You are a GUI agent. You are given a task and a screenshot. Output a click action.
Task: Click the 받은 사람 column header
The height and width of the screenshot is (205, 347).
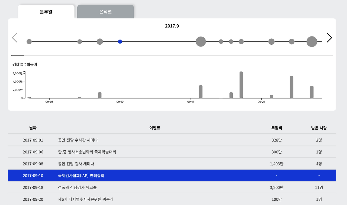pyautogui.click(x=319, y=128)
